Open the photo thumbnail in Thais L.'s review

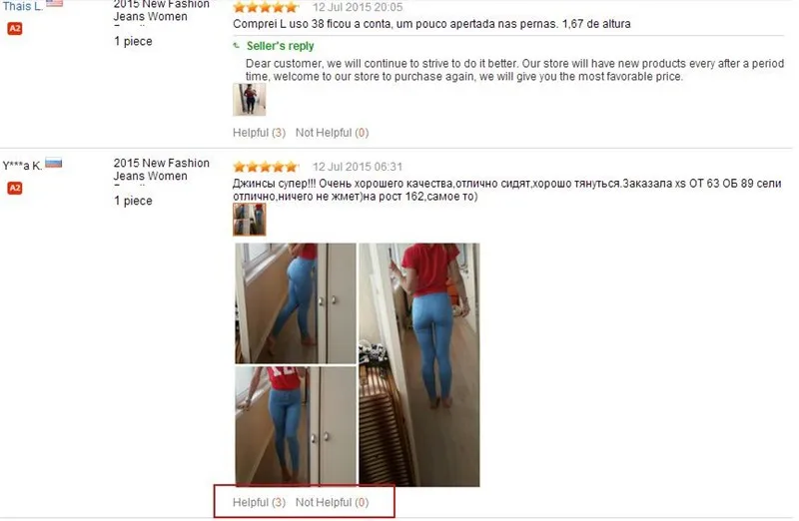click(249, 100)
